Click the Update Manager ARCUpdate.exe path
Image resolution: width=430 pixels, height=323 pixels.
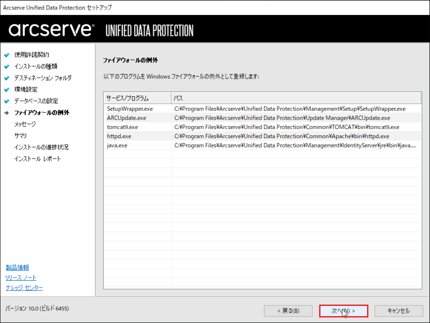(282, 118)
